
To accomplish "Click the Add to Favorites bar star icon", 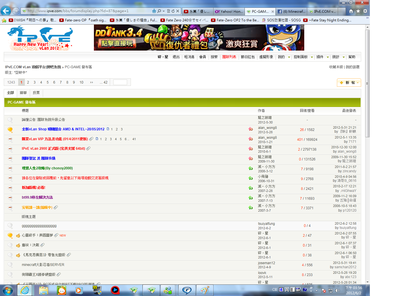I will pos(4,20).
